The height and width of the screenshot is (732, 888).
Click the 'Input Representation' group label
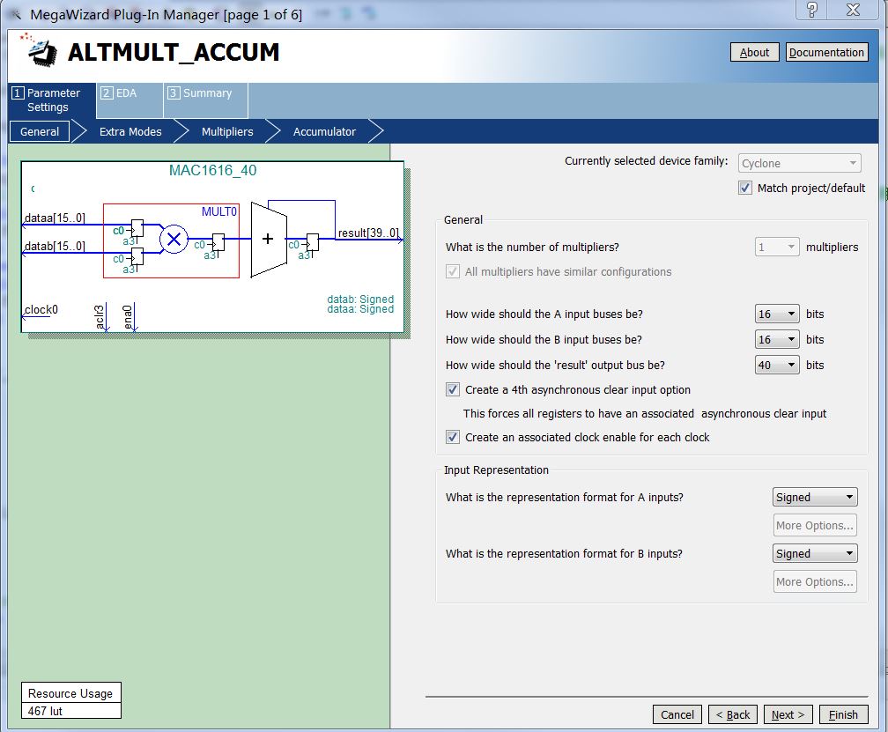496,470
